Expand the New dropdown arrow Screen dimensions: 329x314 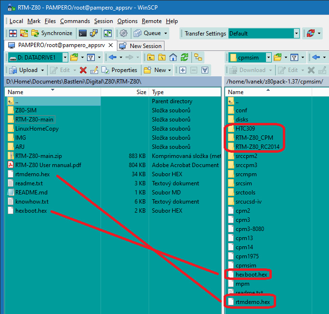pyautogui.click(x=169, y=70)
